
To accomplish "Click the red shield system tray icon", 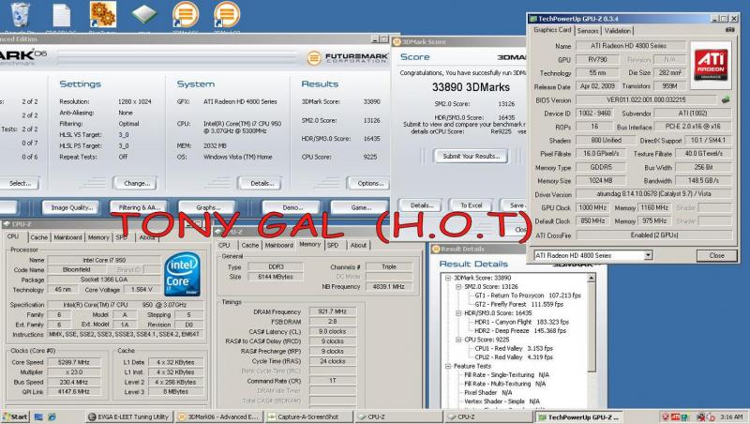I will 666,416.
